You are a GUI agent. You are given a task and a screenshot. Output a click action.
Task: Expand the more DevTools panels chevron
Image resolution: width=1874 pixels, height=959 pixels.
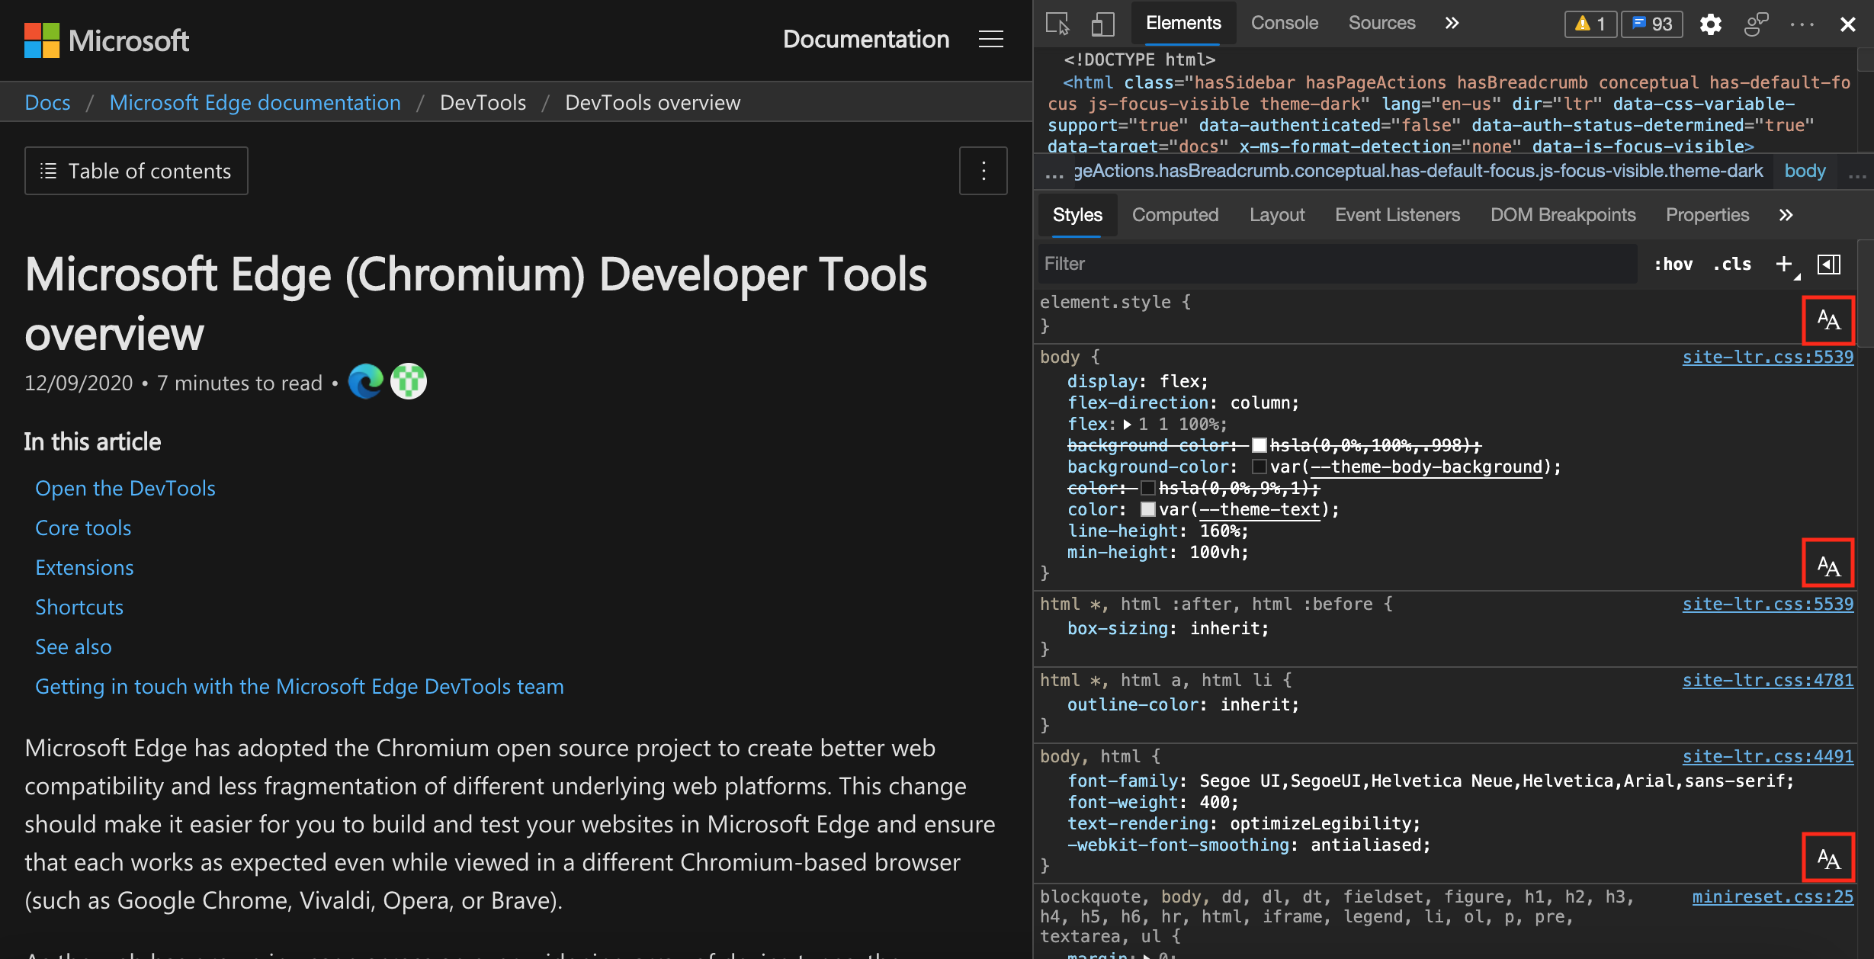coord(1452,22)
